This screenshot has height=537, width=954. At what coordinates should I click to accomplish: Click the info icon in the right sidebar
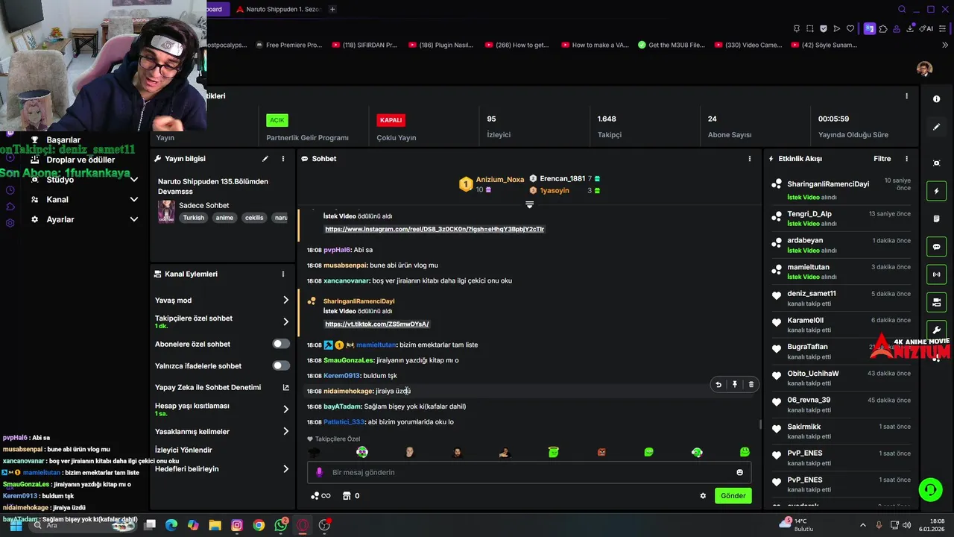pyautogui.click(x=936, y=99)
